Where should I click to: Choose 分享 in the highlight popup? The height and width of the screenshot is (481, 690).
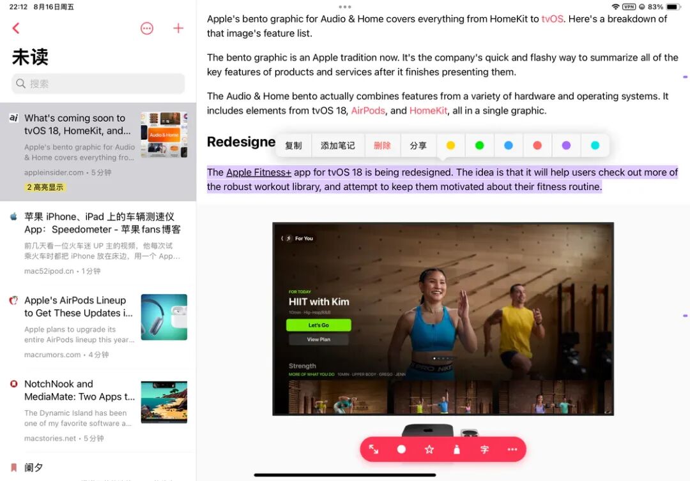(x=418, y=146)
